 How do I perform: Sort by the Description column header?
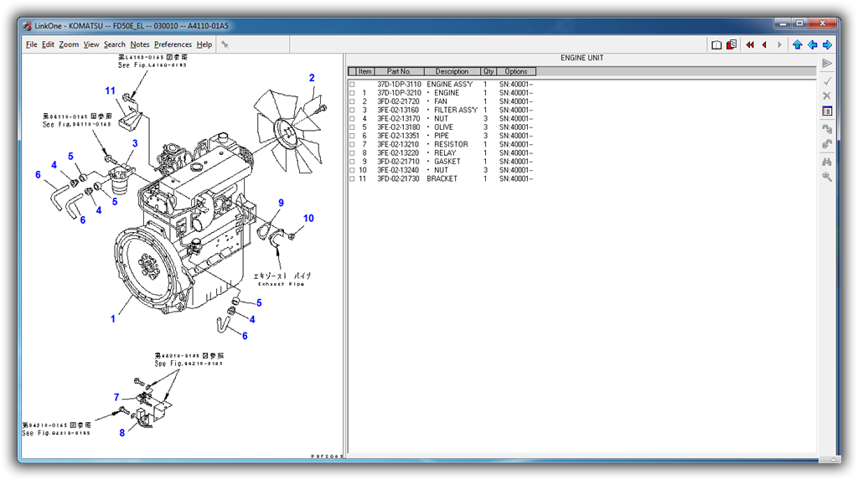pos(452,72)
